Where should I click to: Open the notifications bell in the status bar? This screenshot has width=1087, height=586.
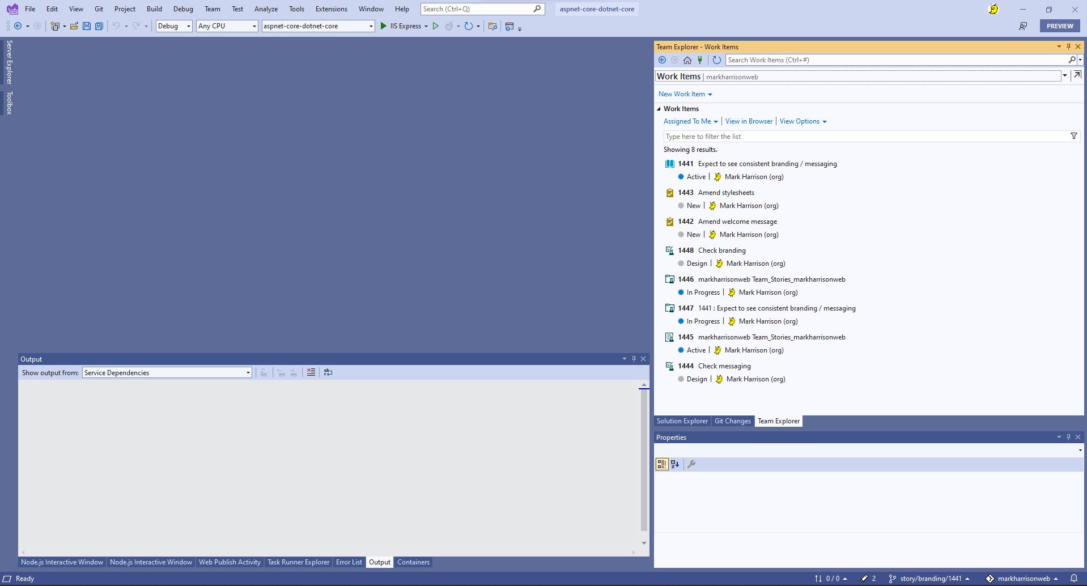1073,578
